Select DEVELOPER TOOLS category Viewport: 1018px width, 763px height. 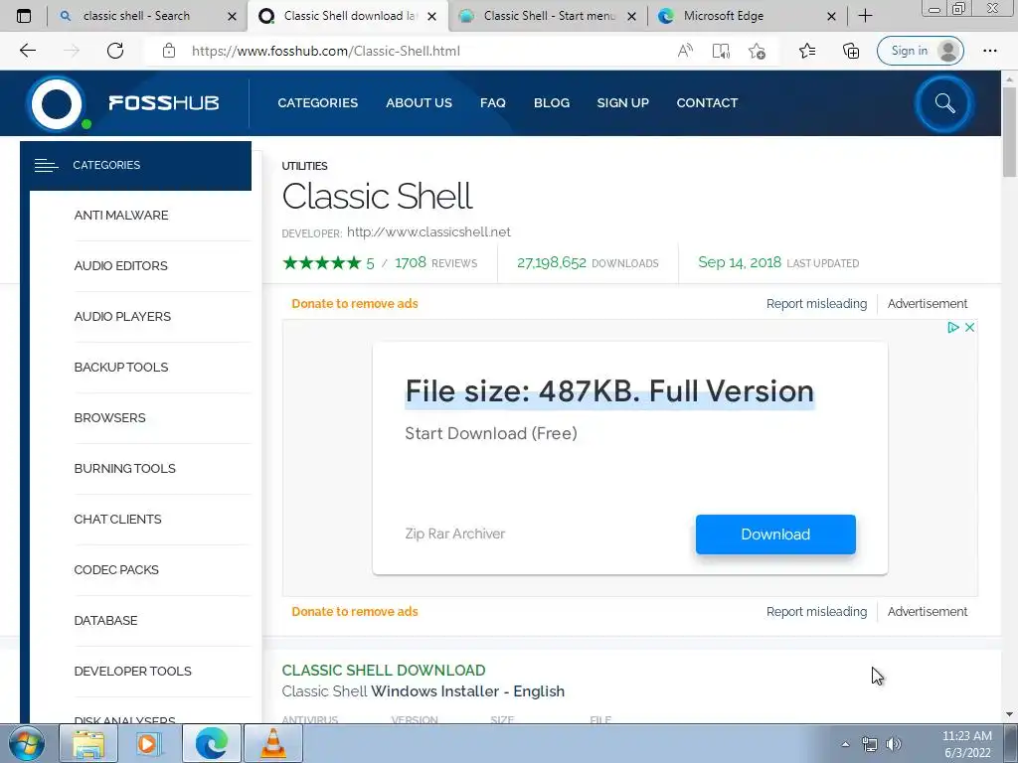[132, 671]
